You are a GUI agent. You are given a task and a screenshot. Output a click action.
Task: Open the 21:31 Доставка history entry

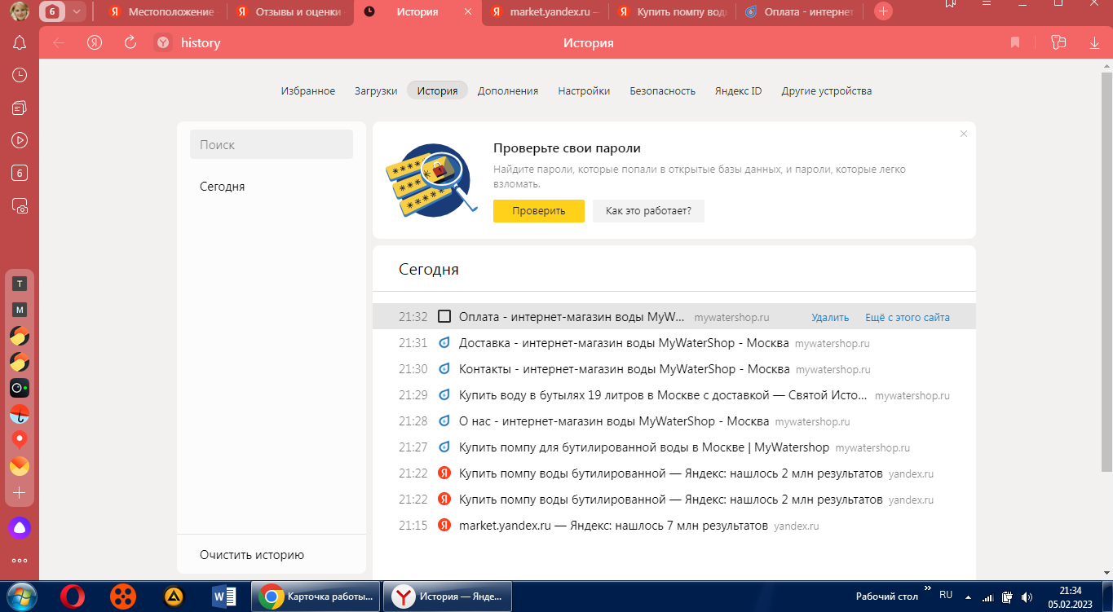(624, 343)
